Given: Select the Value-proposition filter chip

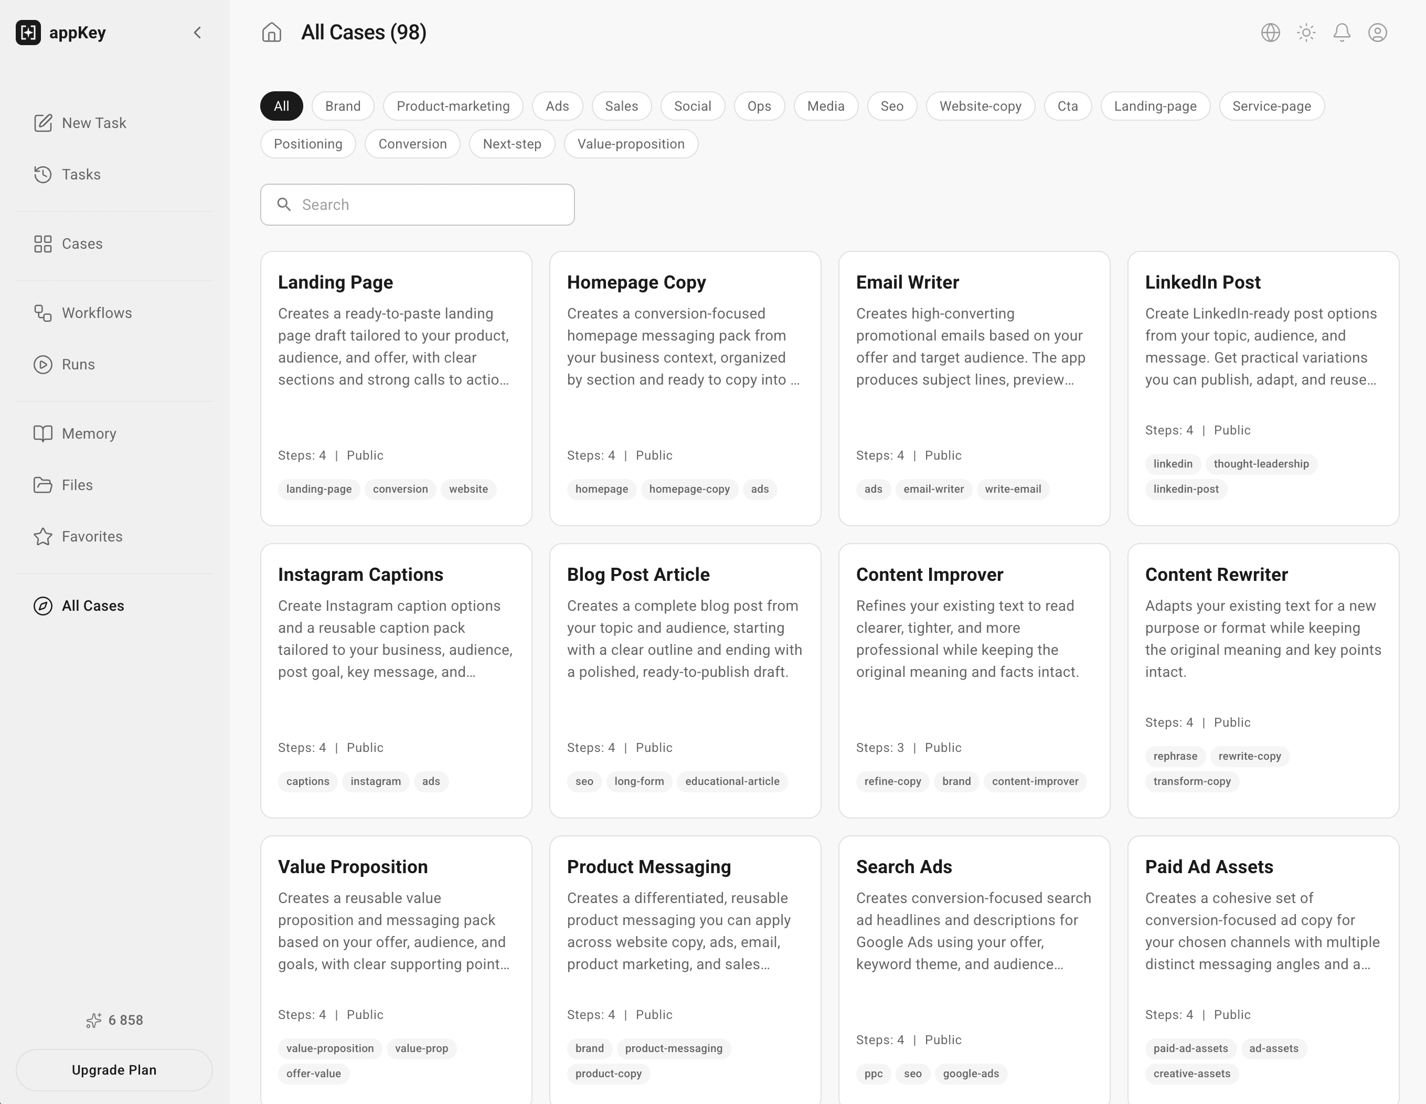Looking at the screenshot, I should tap(631, 144).
